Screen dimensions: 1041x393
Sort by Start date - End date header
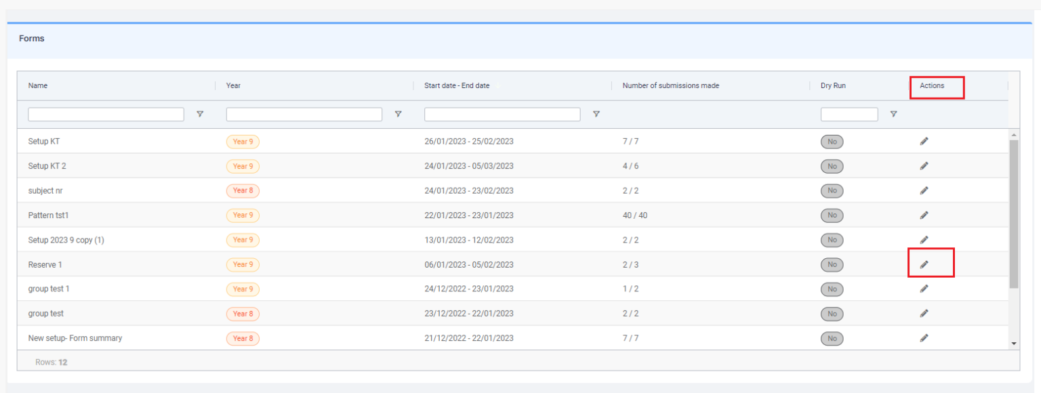tap(457, 86)
